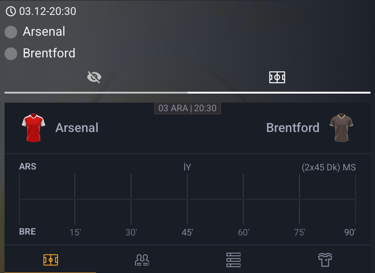Expand the BRE timeline row
Screen dimensions: 375x273
click(x=28, y=231)
